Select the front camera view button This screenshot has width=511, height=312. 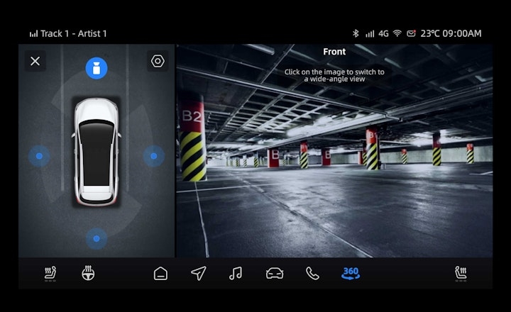coord(96,68)
